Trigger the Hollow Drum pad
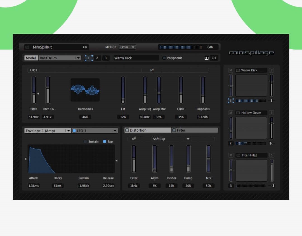The image size is (302, 236). coord(251,128)
